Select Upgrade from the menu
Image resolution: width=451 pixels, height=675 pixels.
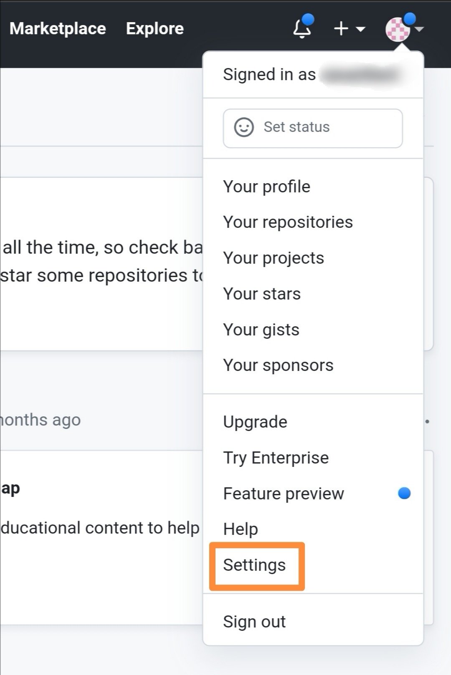click(x=255, y=421)
